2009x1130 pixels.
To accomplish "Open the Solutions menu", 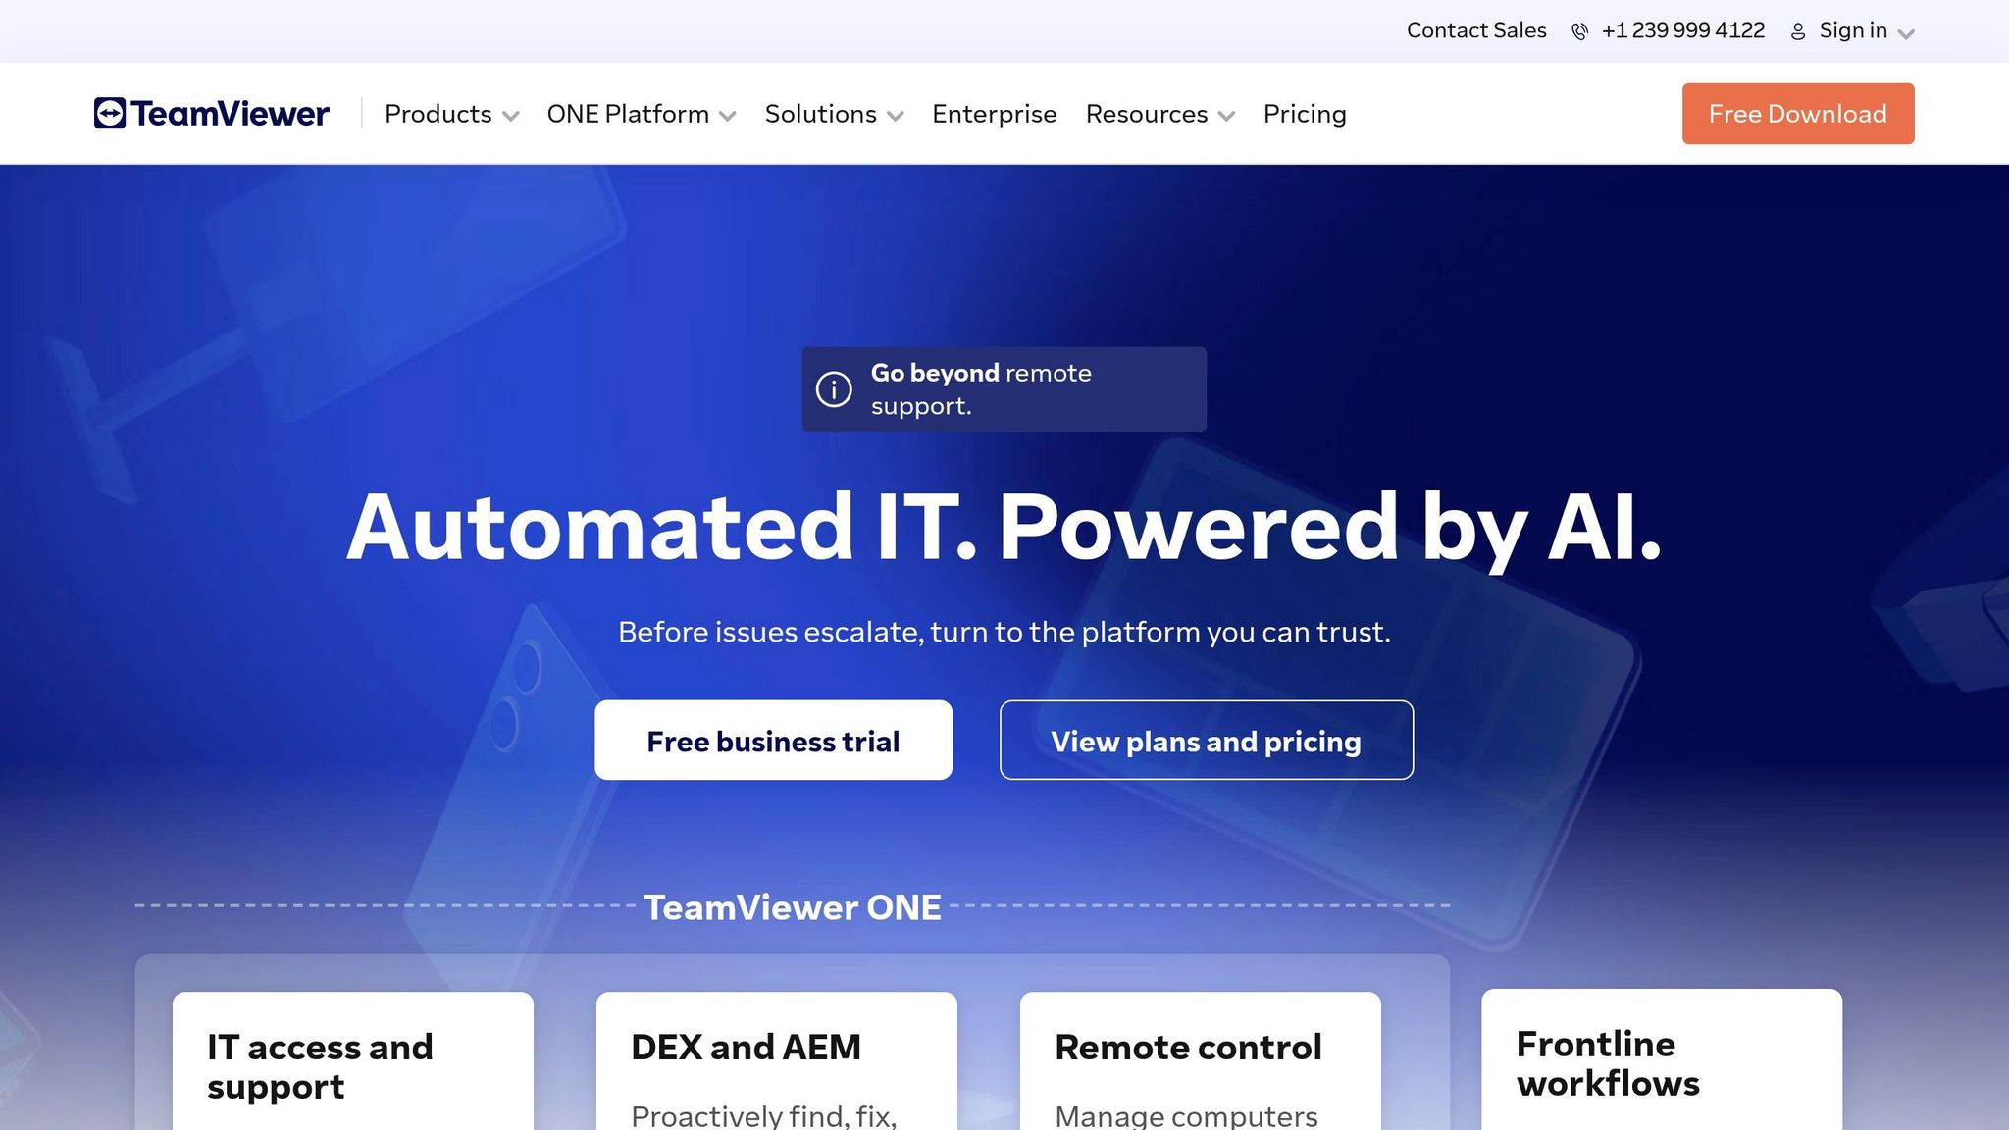I will pyautogui.click(x=820, y=114).
